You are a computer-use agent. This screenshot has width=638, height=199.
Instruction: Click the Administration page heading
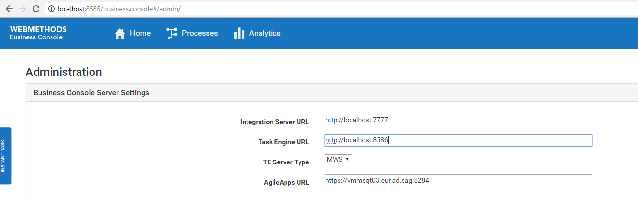point(64,72)
